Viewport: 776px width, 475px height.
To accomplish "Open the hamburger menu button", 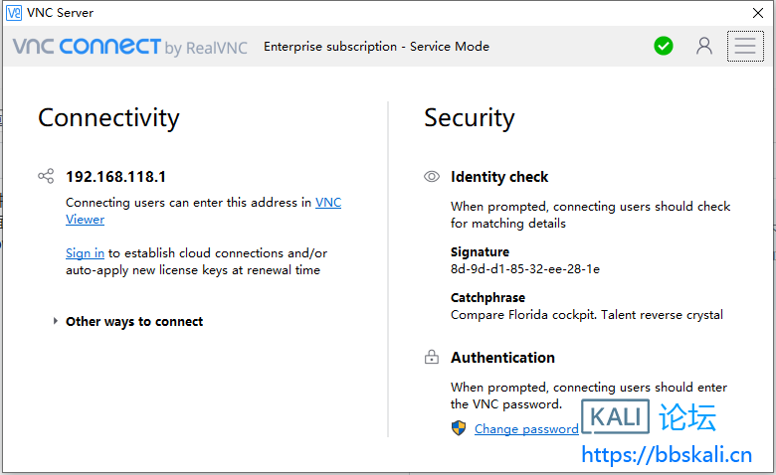I will coord(745,46).
